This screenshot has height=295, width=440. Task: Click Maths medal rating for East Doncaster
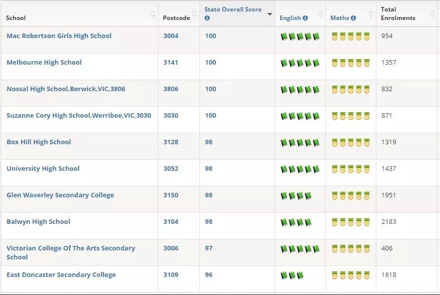pyautogui.click(x=350, y=275)
